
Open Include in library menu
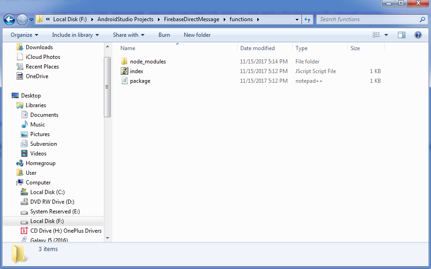pyautogui.click(x=75, y=35)
